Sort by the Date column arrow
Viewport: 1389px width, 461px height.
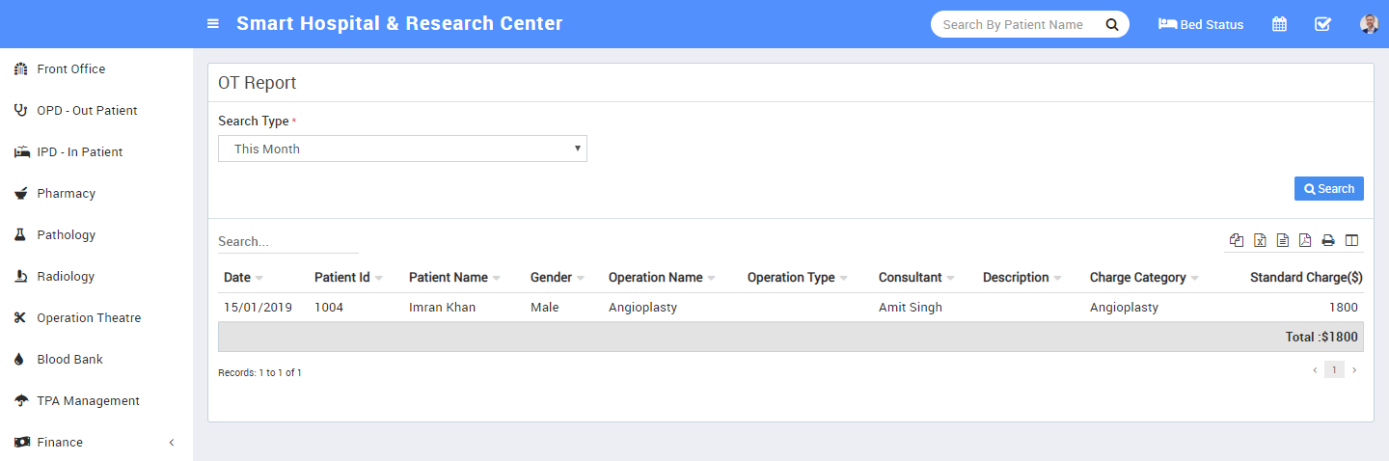(x=259, y=279)
